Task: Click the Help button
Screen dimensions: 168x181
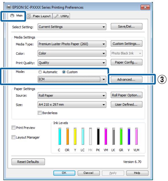Action: coord(137,173)
